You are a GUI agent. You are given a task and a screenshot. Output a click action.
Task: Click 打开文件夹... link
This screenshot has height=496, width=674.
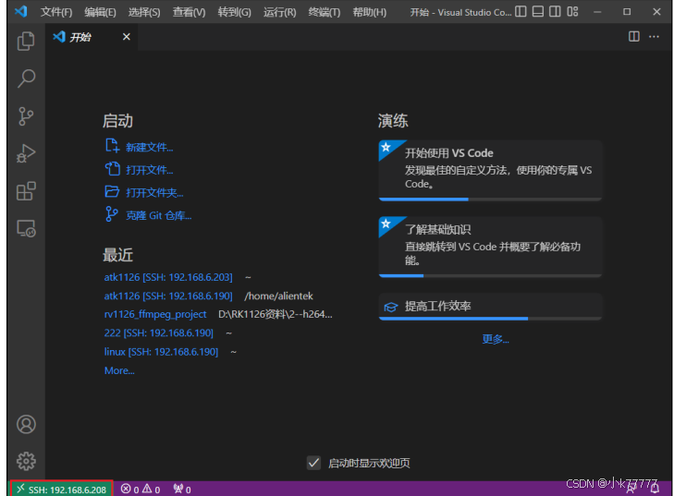click(144, 192)
